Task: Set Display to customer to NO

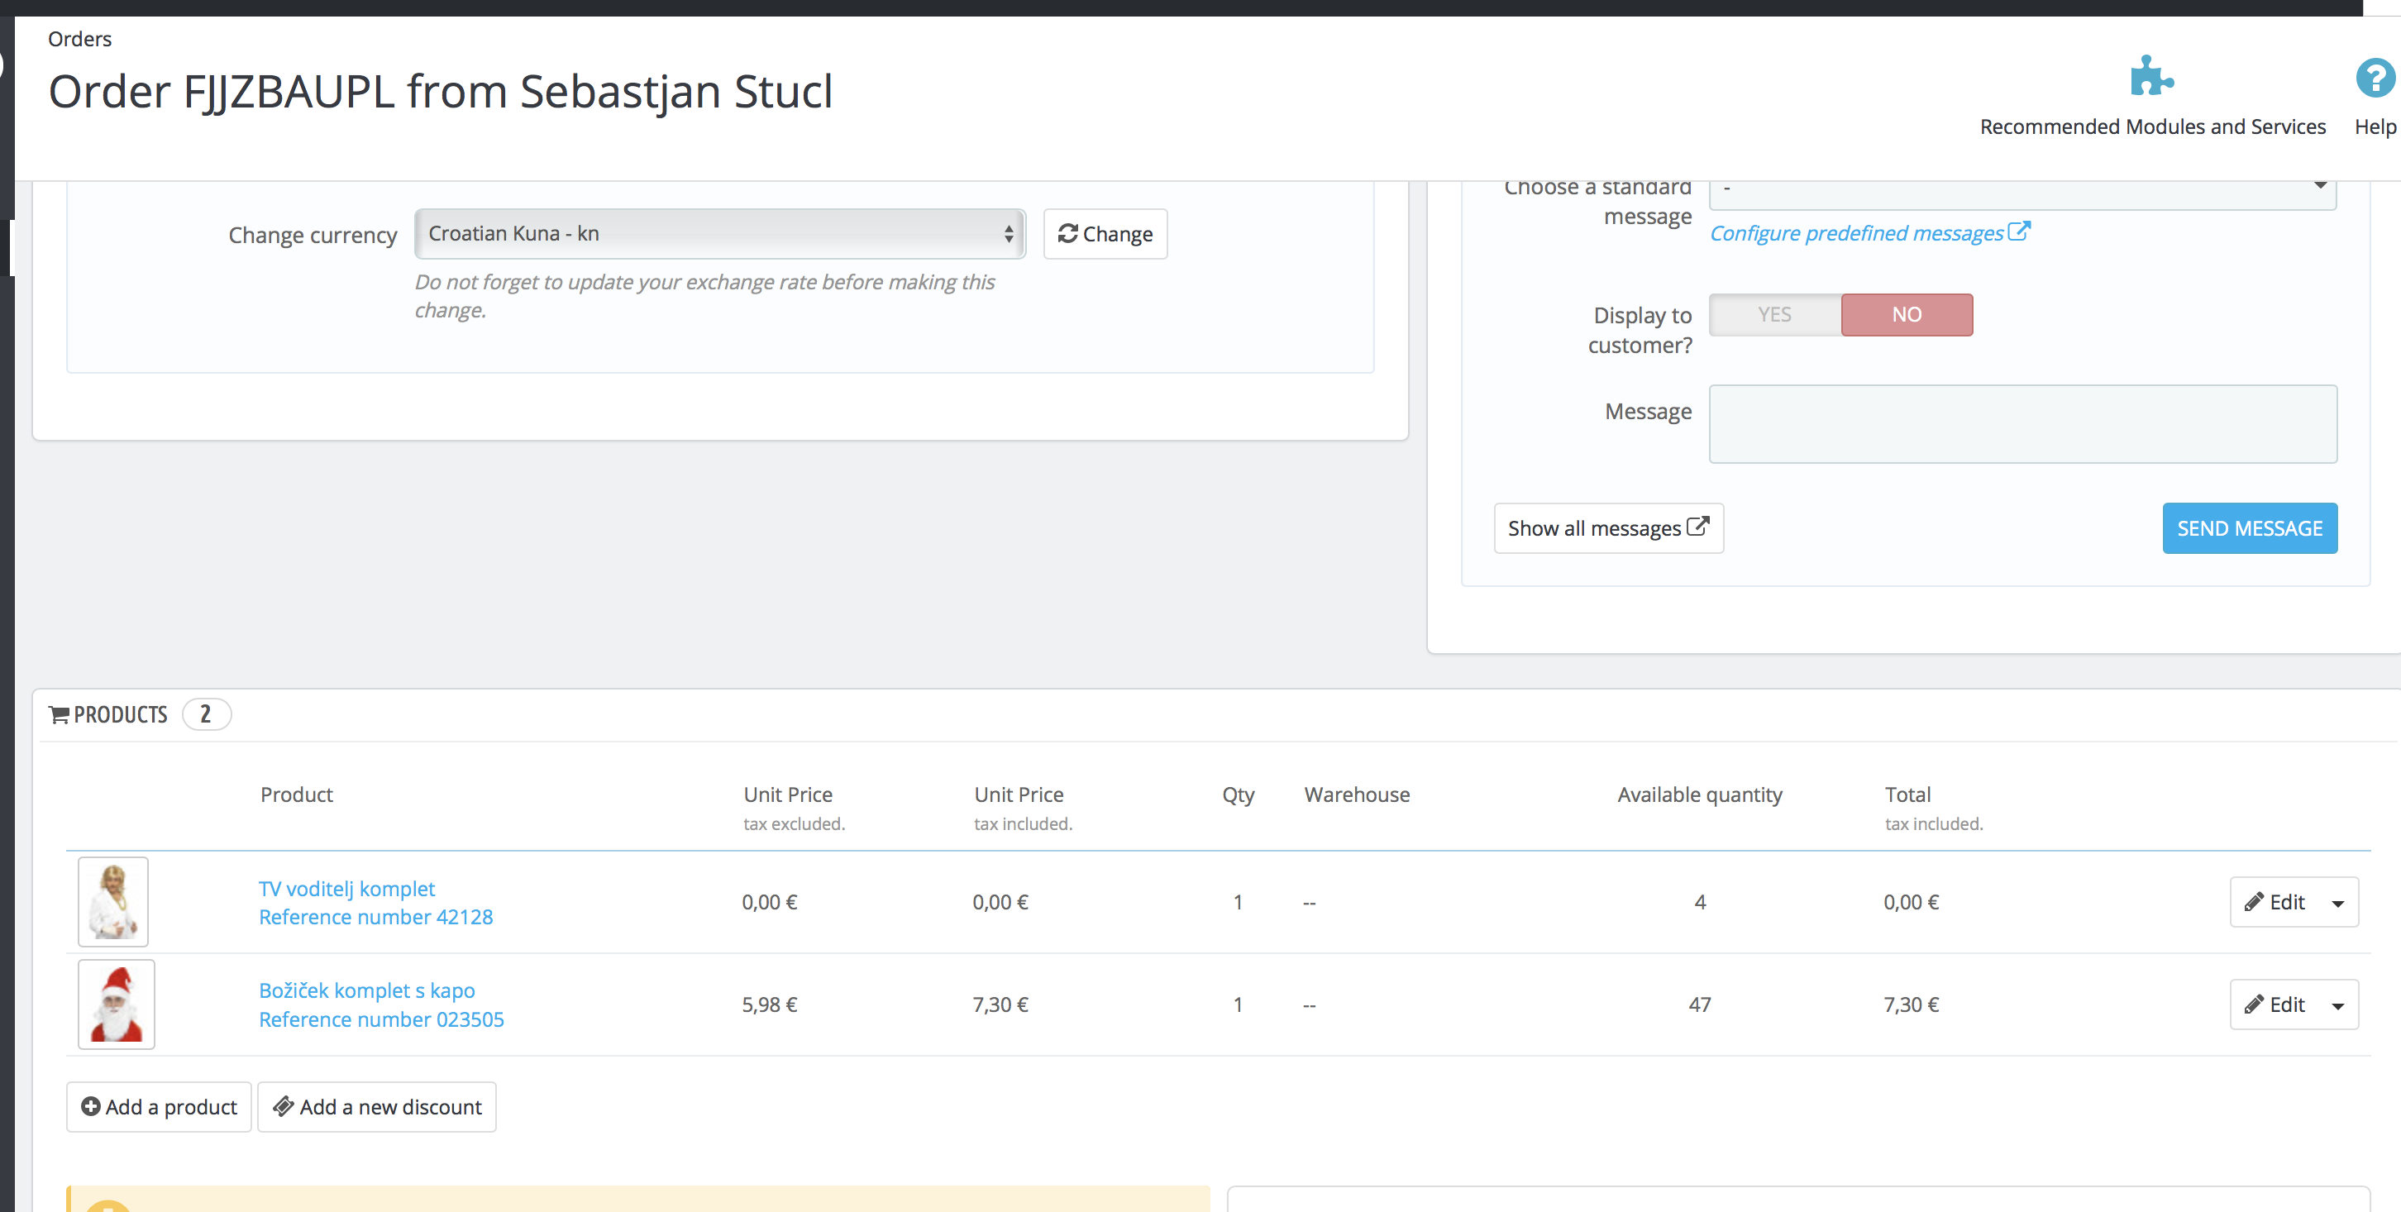Action: 1907,314
